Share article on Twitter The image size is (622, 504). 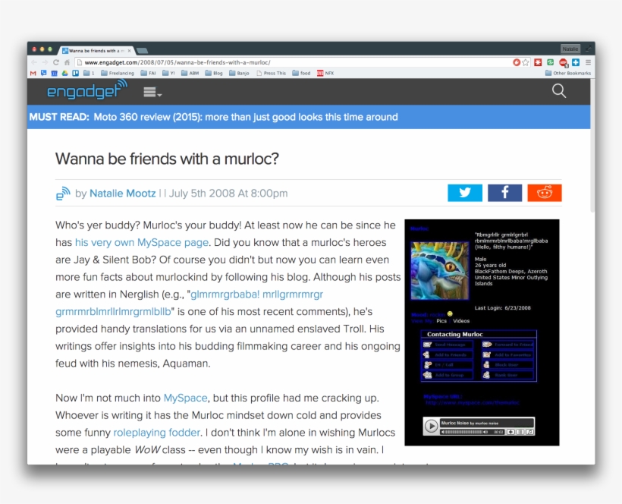[464, 193]
